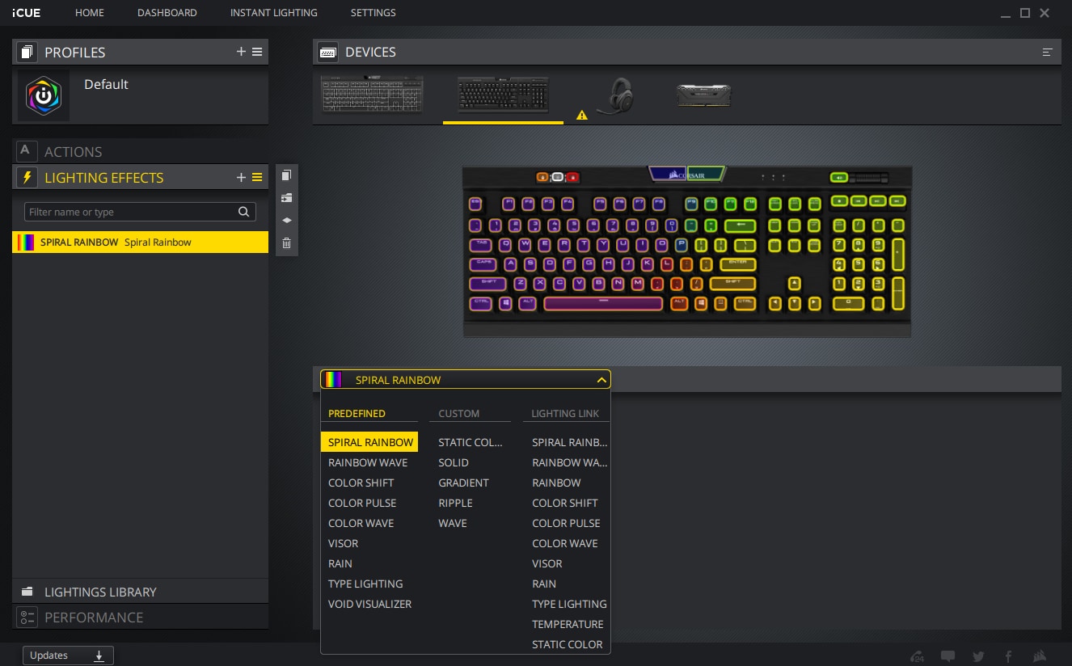This screenshot has height=666, width=1072.
Task: Click the Twitter icon in the footer
Action: 978,656
